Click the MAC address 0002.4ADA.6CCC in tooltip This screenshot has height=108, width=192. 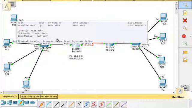point(137,25)
